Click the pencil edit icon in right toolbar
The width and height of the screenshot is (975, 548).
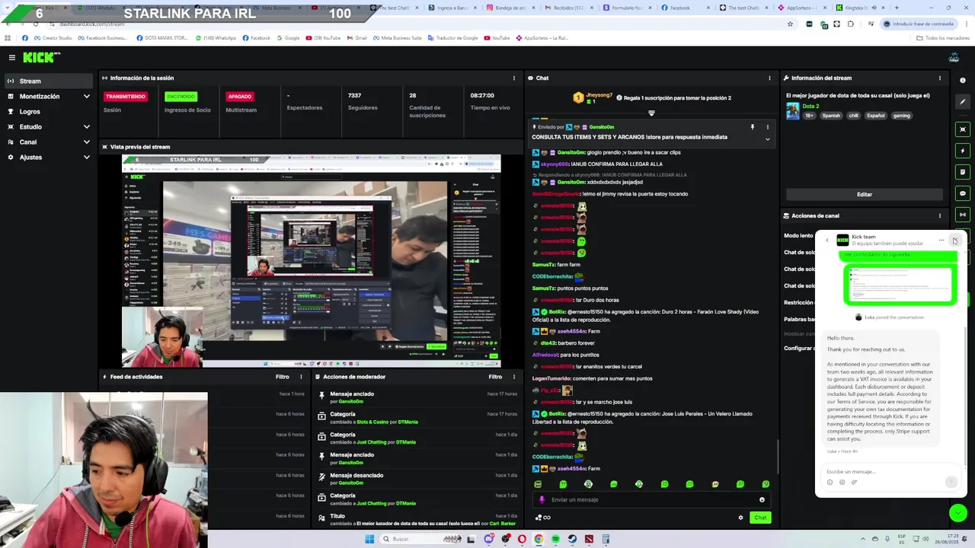pos(963,101)
